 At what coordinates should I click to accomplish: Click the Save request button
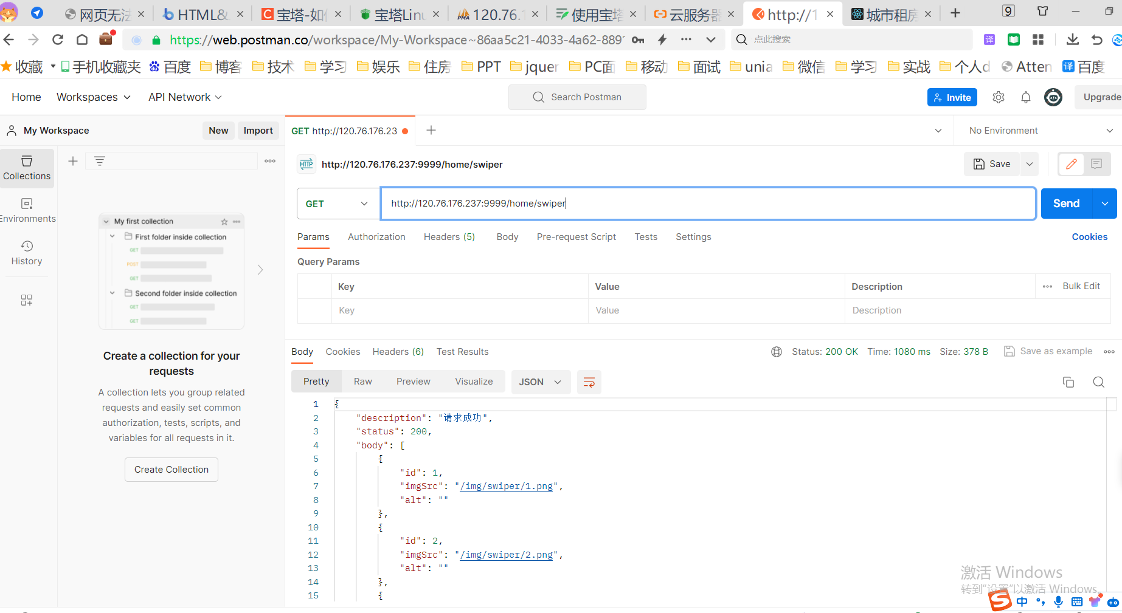click(992, 164)
